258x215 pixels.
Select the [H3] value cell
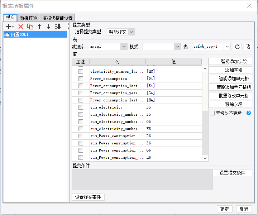coord(174,71)
